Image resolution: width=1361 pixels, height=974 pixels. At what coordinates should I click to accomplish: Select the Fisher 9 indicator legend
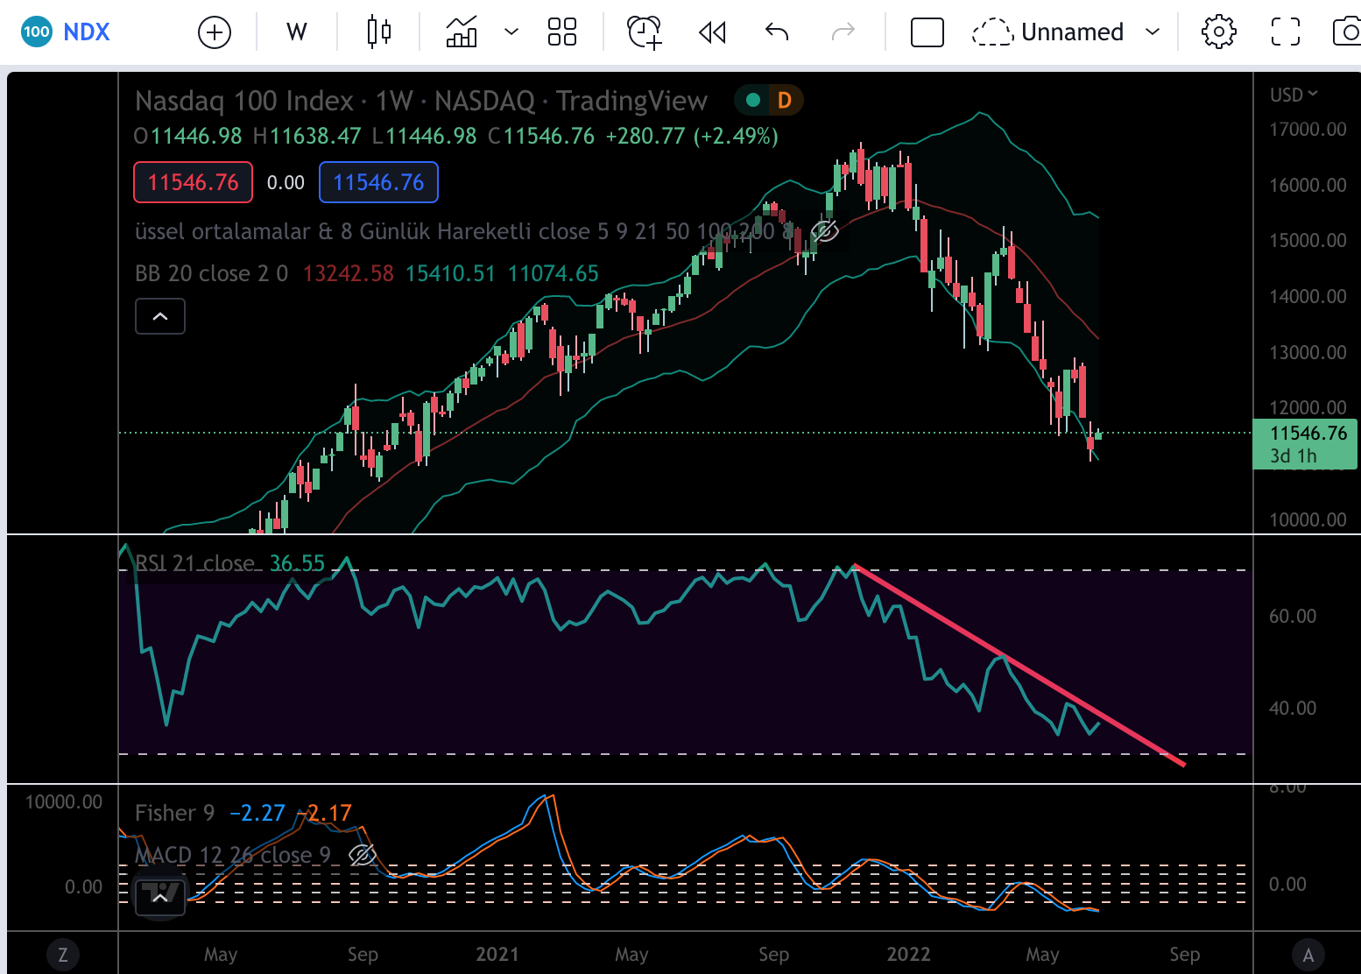[x=174, y=813]
